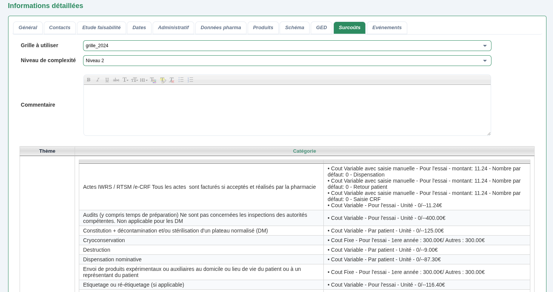Insert a bulleted list in comment

(x=181, y=80)
